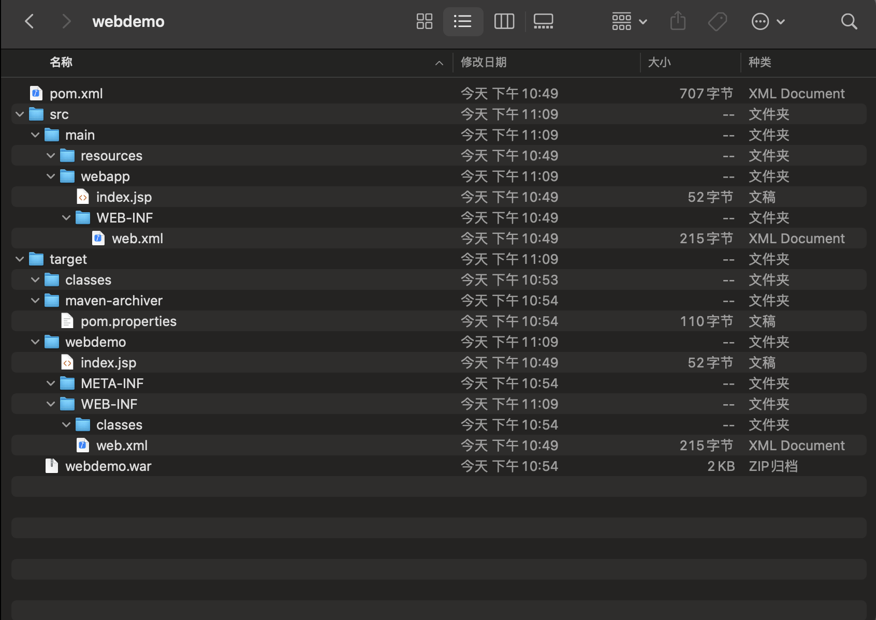Screen dimensions: 876x620
Task: Sort by the 大小 column header
Action: pos(659,63)
